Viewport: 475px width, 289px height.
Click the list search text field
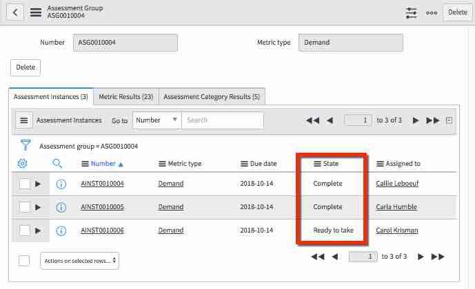tap(223, 120)
